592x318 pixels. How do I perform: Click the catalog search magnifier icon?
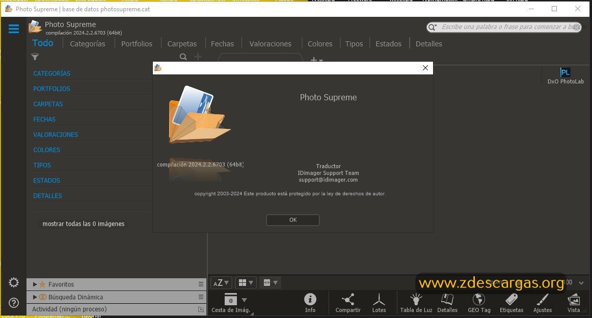coord(183,57)
